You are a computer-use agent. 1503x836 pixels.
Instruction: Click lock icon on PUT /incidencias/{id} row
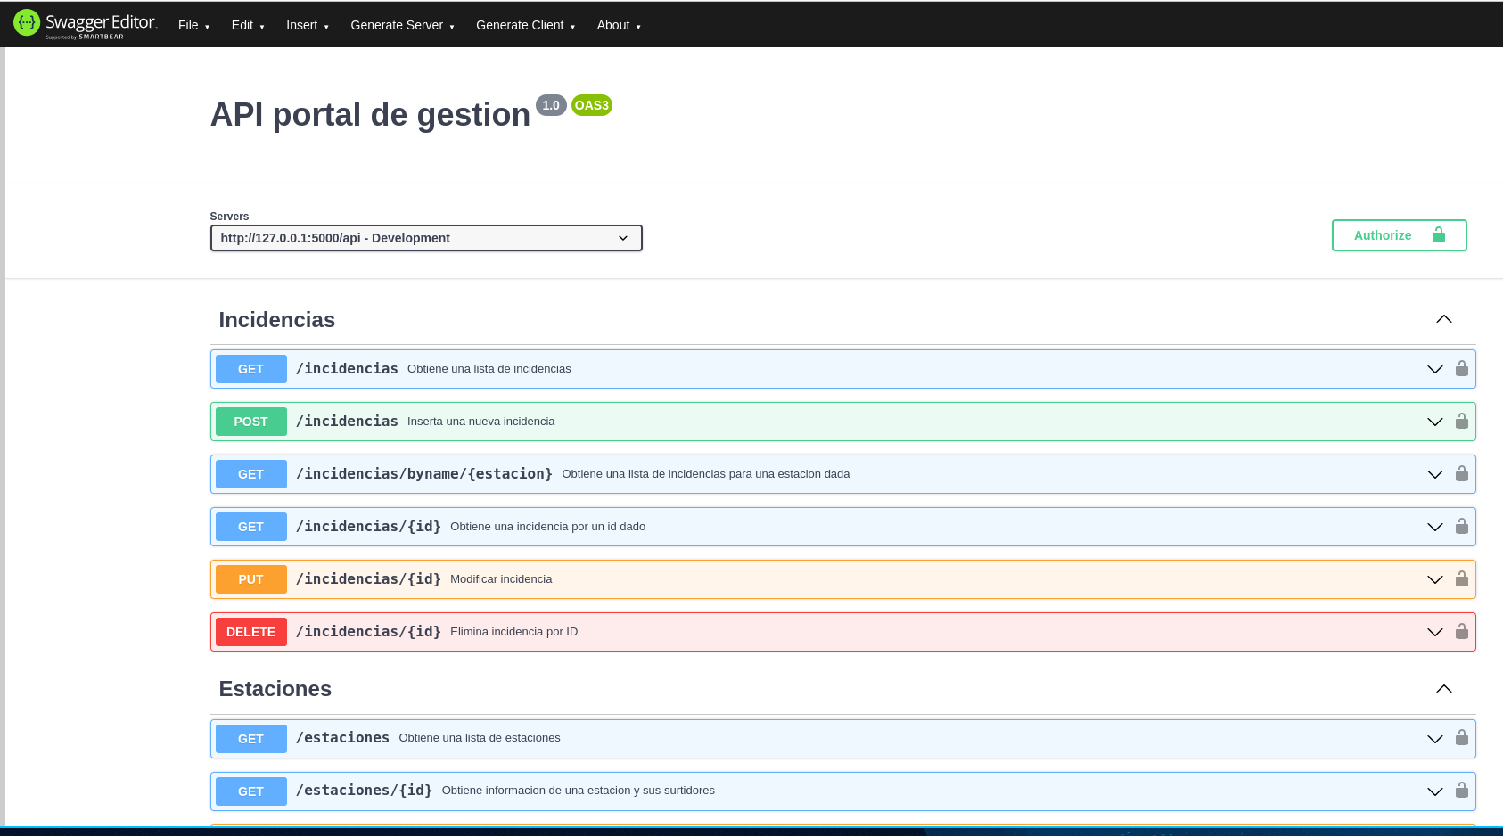1462,578
